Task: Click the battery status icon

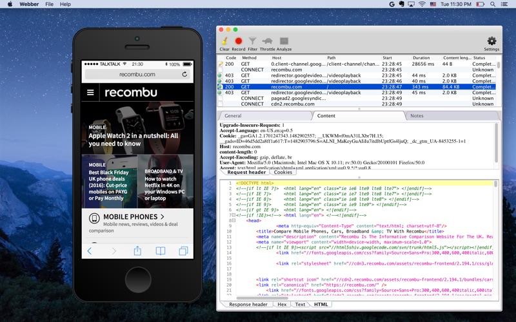Action: [480, 4]
